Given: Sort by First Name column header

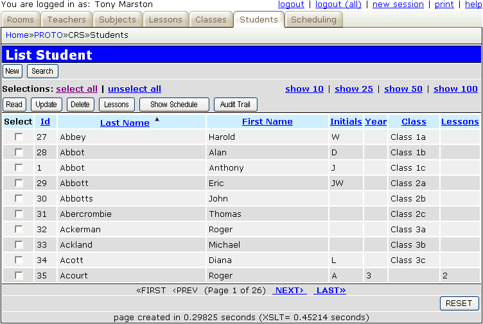Looking at the screenshot, I should point(267,122).
